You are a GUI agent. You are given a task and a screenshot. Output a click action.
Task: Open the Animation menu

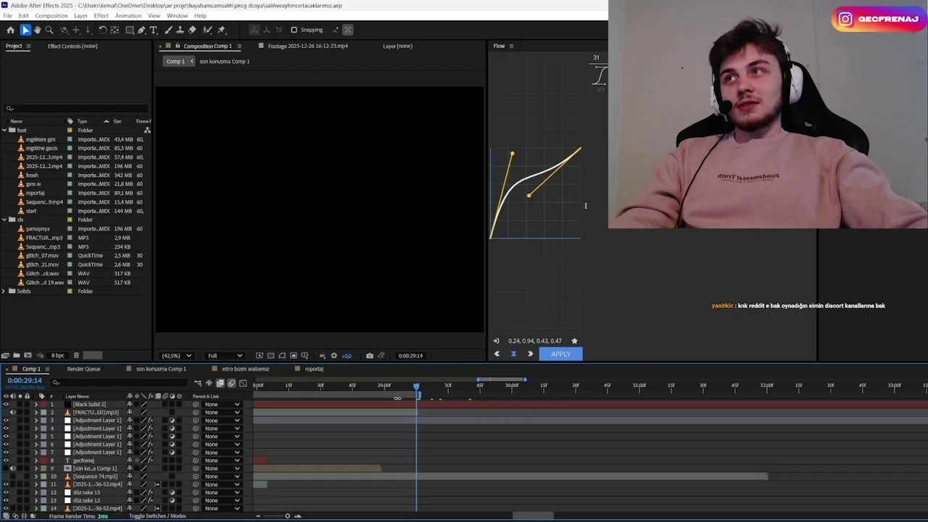point(128,15)
